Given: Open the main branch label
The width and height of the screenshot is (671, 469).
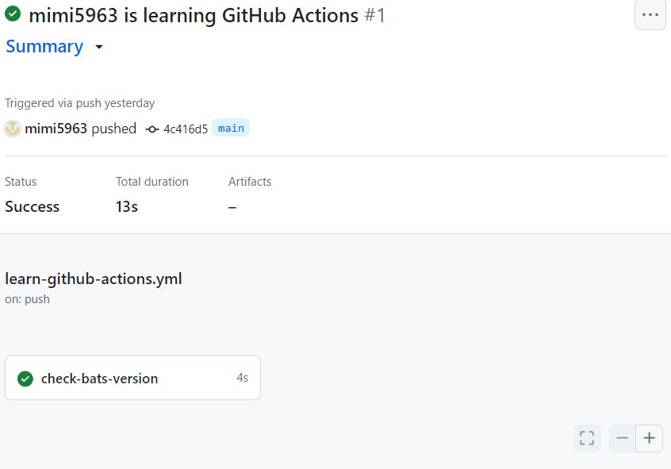Looking at the screenshot, I should pyautogui.click(x=231, y=128).
